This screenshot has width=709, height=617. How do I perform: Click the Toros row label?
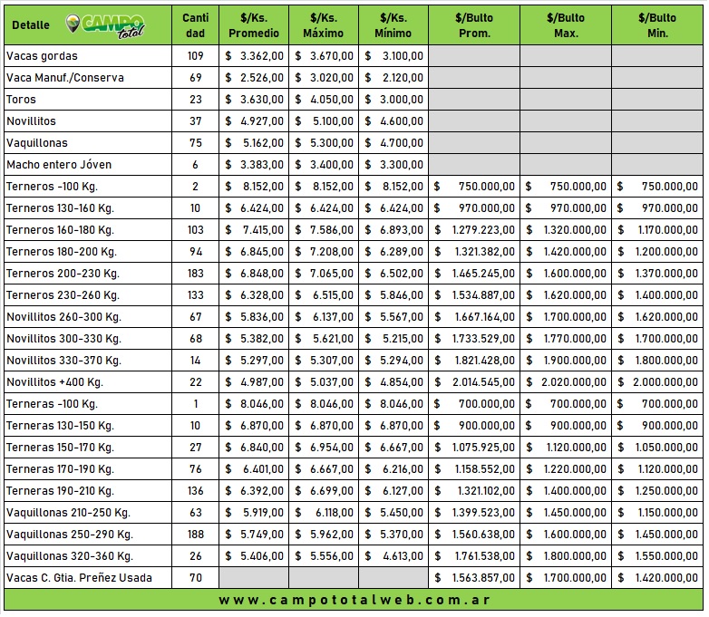(x=22, y=100)
